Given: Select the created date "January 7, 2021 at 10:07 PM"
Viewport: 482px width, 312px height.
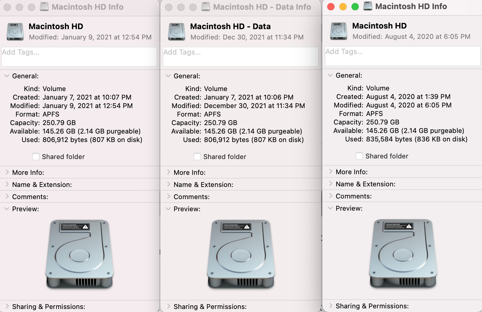Looking at the screenshot, I should pyautogui.click(x=87, y=97).
